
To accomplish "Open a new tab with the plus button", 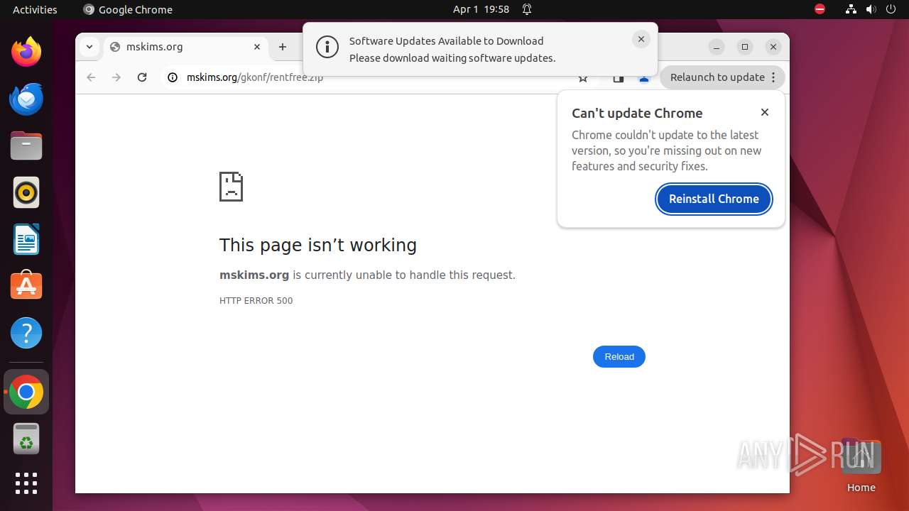I will [283, 47].
